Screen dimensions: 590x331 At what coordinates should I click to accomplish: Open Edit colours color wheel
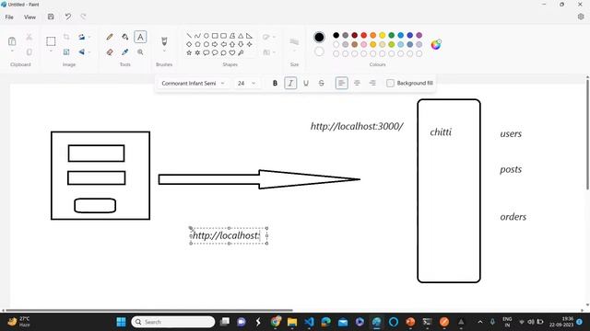[436, 44]
